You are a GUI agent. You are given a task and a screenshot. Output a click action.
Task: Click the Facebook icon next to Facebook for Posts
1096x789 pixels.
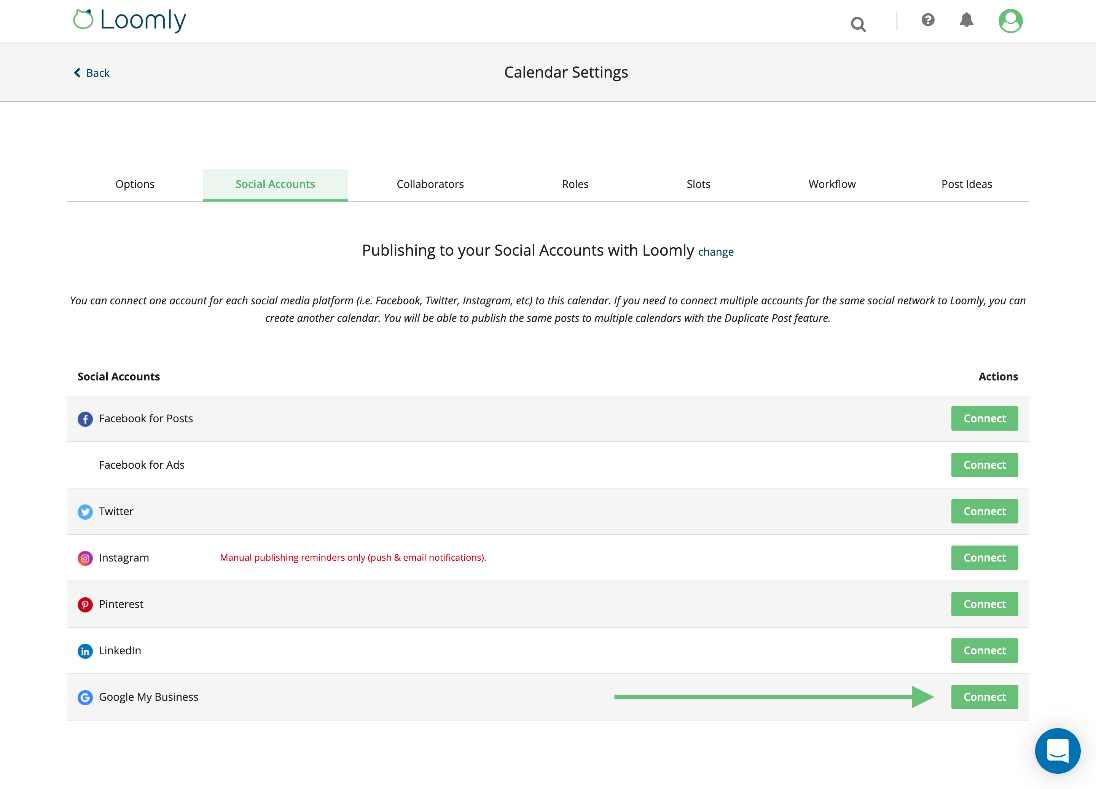(x=85, y=419)
